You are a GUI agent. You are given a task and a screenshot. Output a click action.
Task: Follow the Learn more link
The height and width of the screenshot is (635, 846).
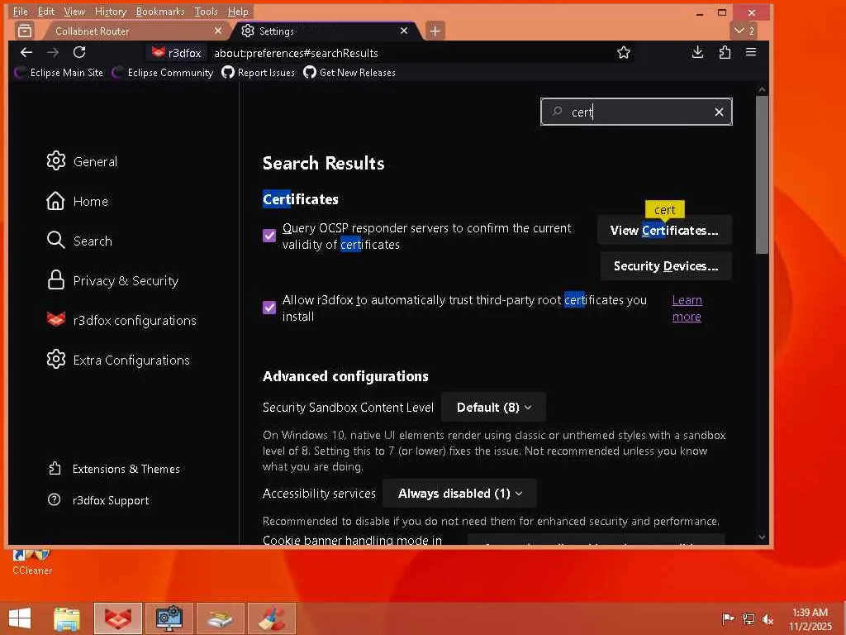(x=687, y=308)
